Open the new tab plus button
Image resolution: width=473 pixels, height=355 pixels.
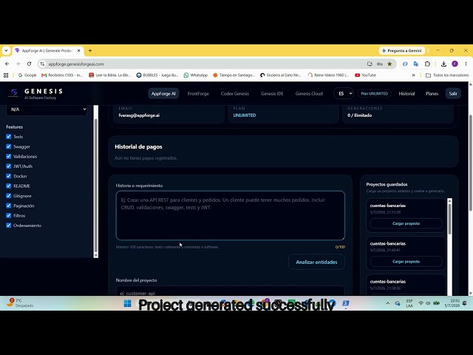[90, 51]
